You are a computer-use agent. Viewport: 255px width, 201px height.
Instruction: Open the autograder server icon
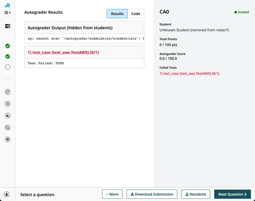tap(8, 26)
